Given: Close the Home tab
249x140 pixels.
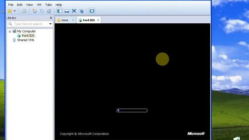Looking at the screenshot, I should [73, 20].
